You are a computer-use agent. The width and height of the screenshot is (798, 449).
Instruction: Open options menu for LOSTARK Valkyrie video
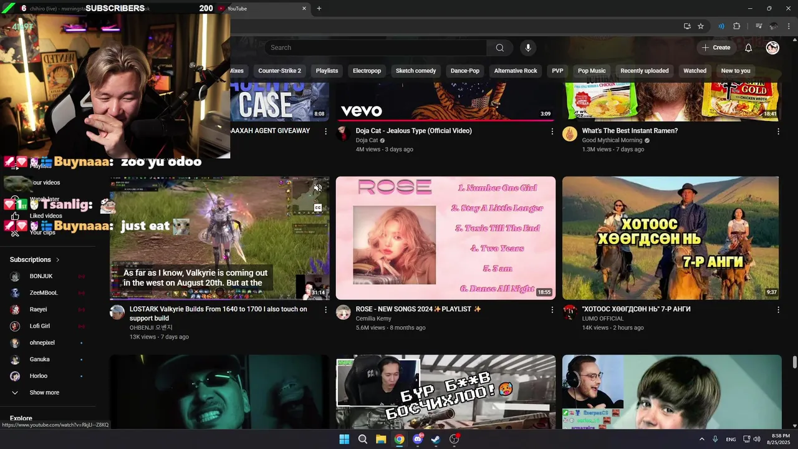coord(325,310)
